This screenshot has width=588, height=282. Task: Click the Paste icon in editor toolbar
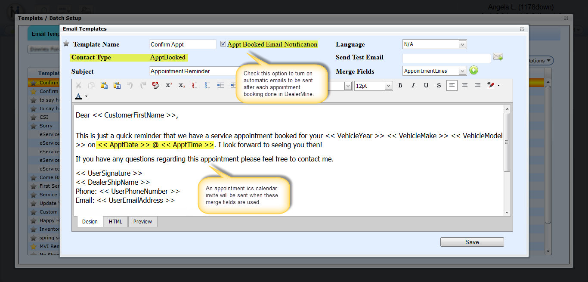104,85
